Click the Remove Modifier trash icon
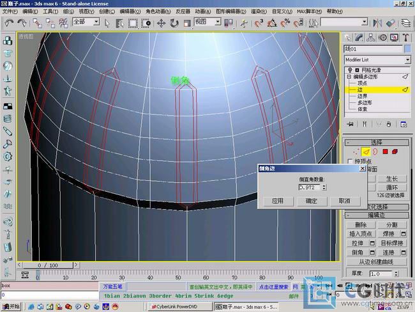The width and height of the screenshot is (415, 312). click(x=389, y=124)
